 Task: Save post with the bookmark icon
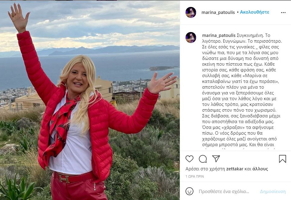pos(283,159)
